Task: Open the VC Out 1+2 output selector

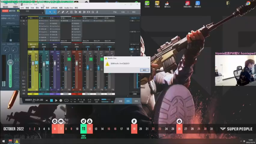Action: pyautogui.click(x=134, y=44)
